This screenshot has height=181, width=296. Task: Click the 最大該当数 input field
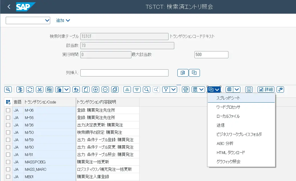pyautogui.click(x=211, y=55)
